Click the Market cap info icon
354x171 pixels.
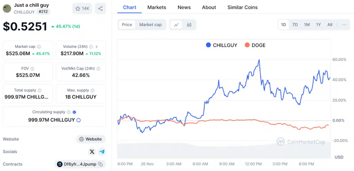pos(39,47)
